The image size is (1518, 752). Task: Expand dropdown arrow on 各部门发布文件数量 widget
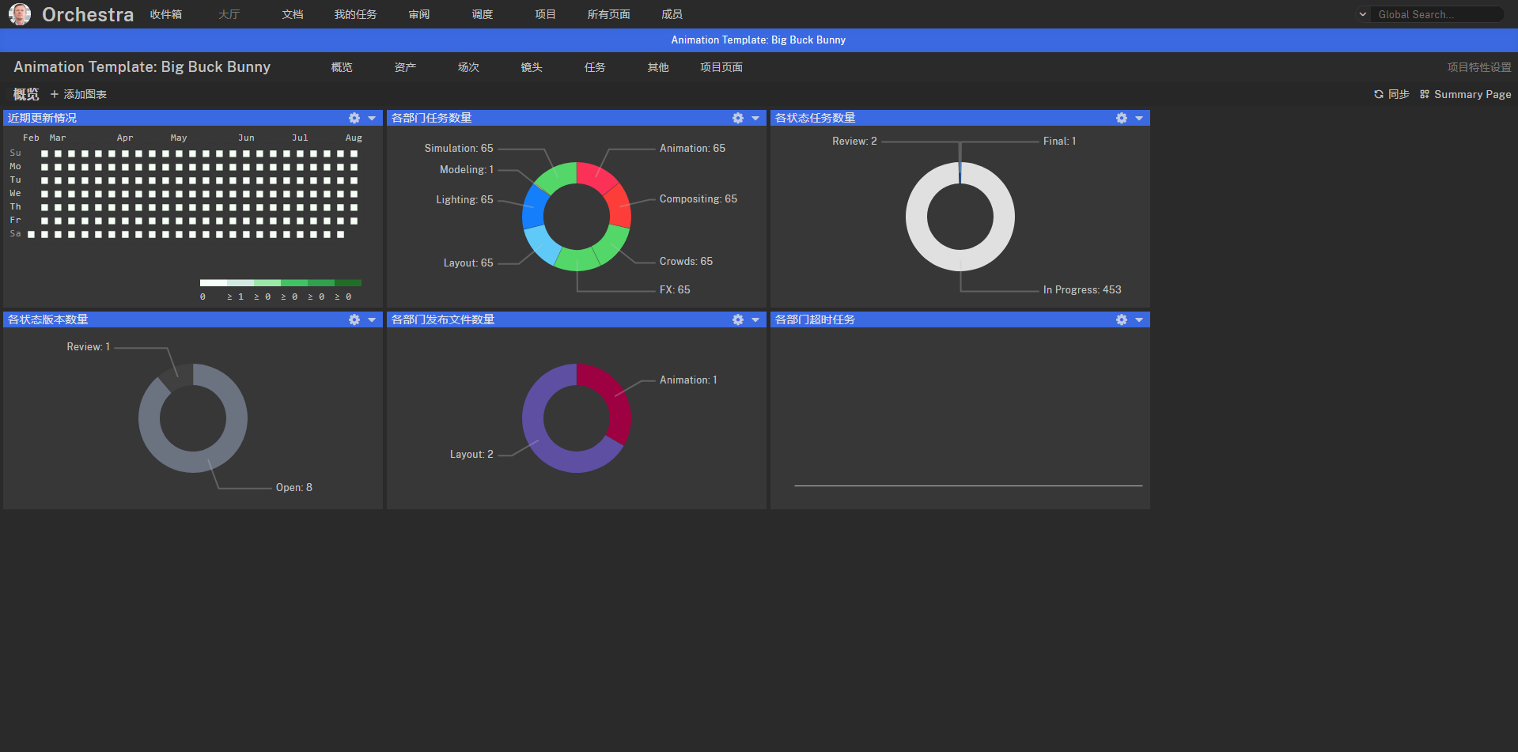755,319
